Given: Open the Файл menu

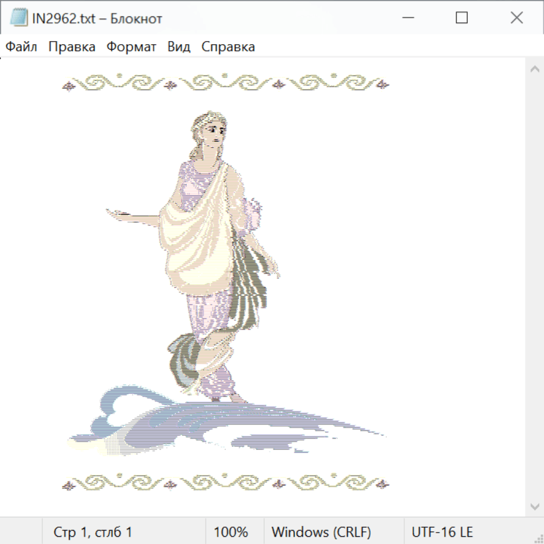Looking at the screenshot, I should coord(22,47).
